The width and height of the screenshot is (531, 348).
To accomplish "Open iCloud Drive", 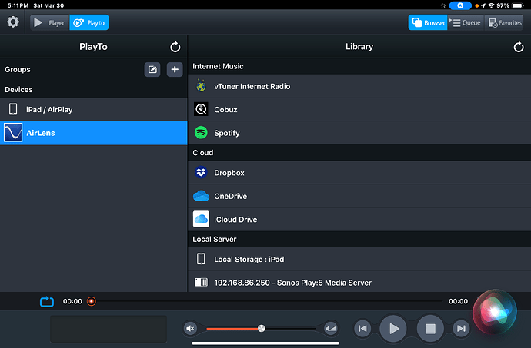I will (359, 220).
